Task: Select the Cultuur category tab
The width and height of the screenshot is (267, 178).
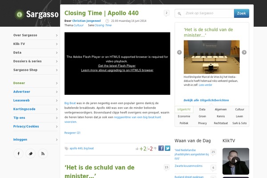Action: click(x=239, y=109)
